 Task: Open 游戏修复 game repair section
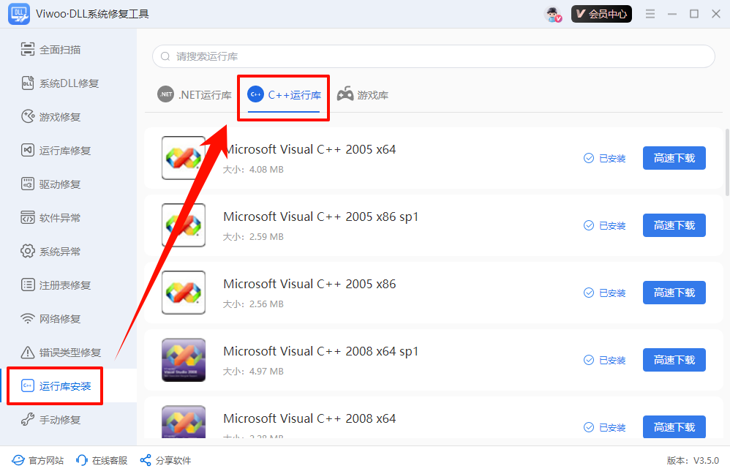(x=59, y=117)
